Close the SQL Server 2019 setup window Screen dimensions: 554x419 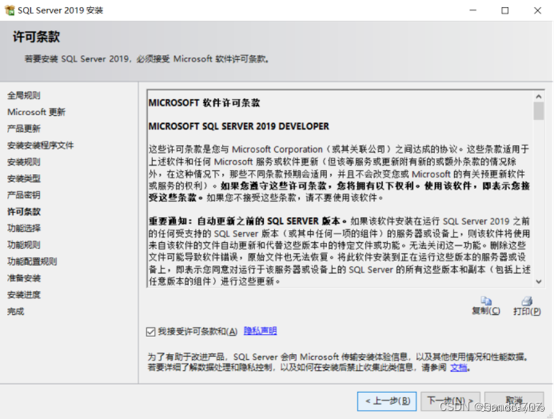pyautogui.click(x=537, y=10)
